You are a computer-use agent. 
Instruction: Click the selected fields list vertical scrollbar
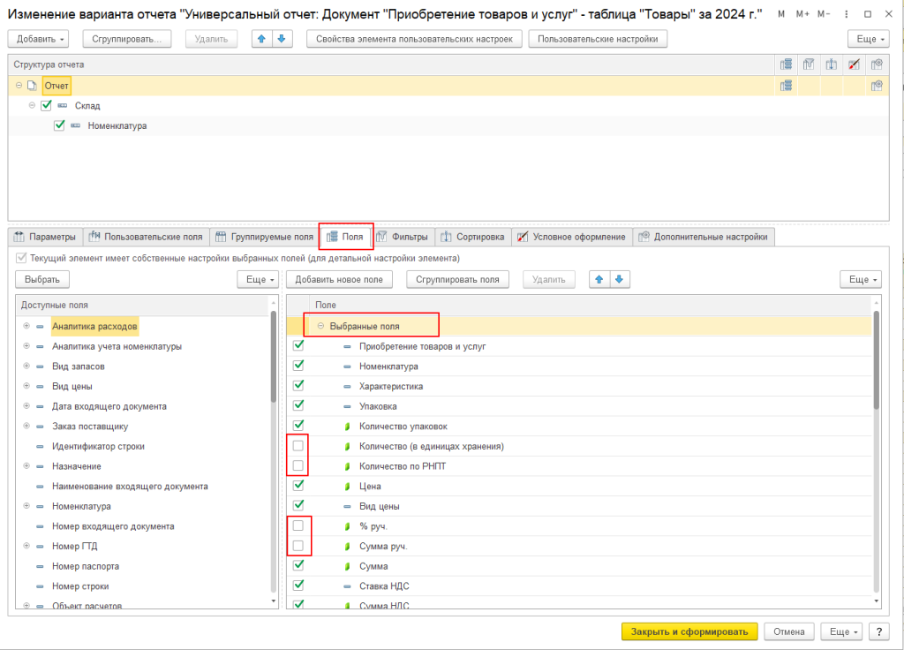point(876,362)
